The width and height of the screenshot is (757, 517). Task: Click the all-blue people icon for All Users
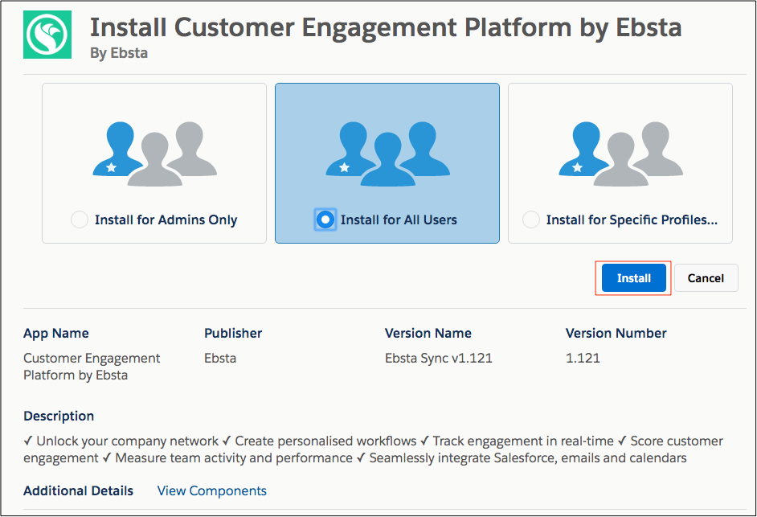387,153
